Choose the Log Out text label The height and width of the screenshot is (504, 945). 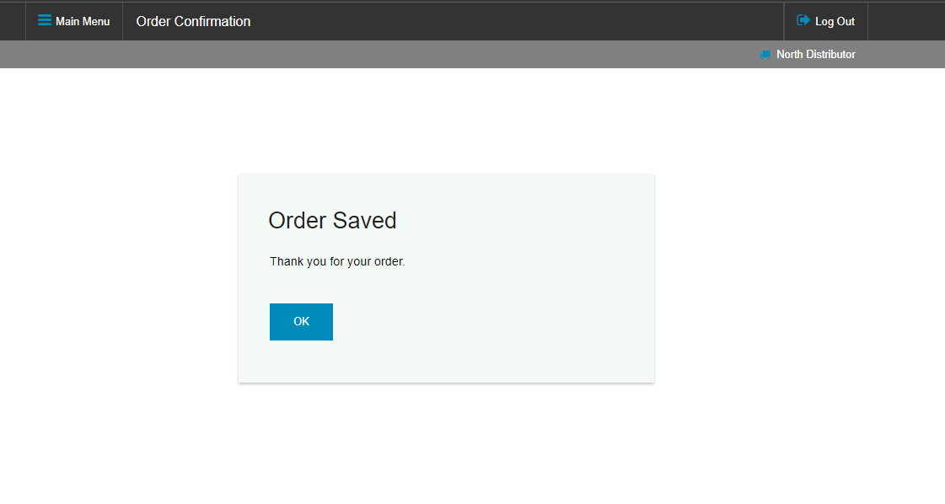pos(835,21)
